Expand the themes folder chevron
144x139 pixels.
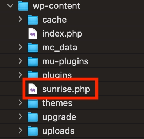coord(20,103)
